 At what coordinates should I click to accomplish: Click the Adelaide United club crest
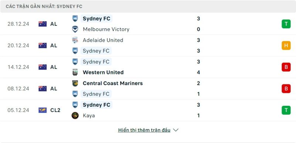[75, 40]
